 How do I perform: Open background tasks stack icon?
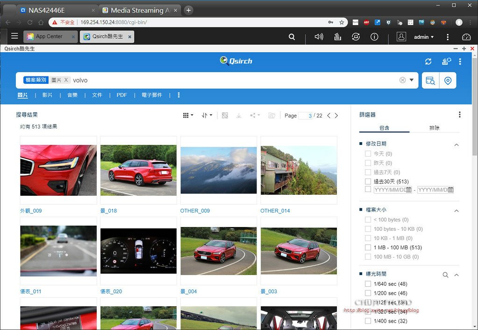[x=337, y=37]
